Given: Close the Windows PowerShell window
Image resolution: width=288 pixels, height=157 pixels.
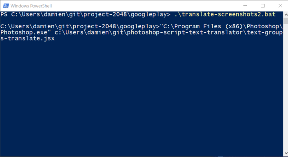Looking at the screenshot, I should coord(280,6).
